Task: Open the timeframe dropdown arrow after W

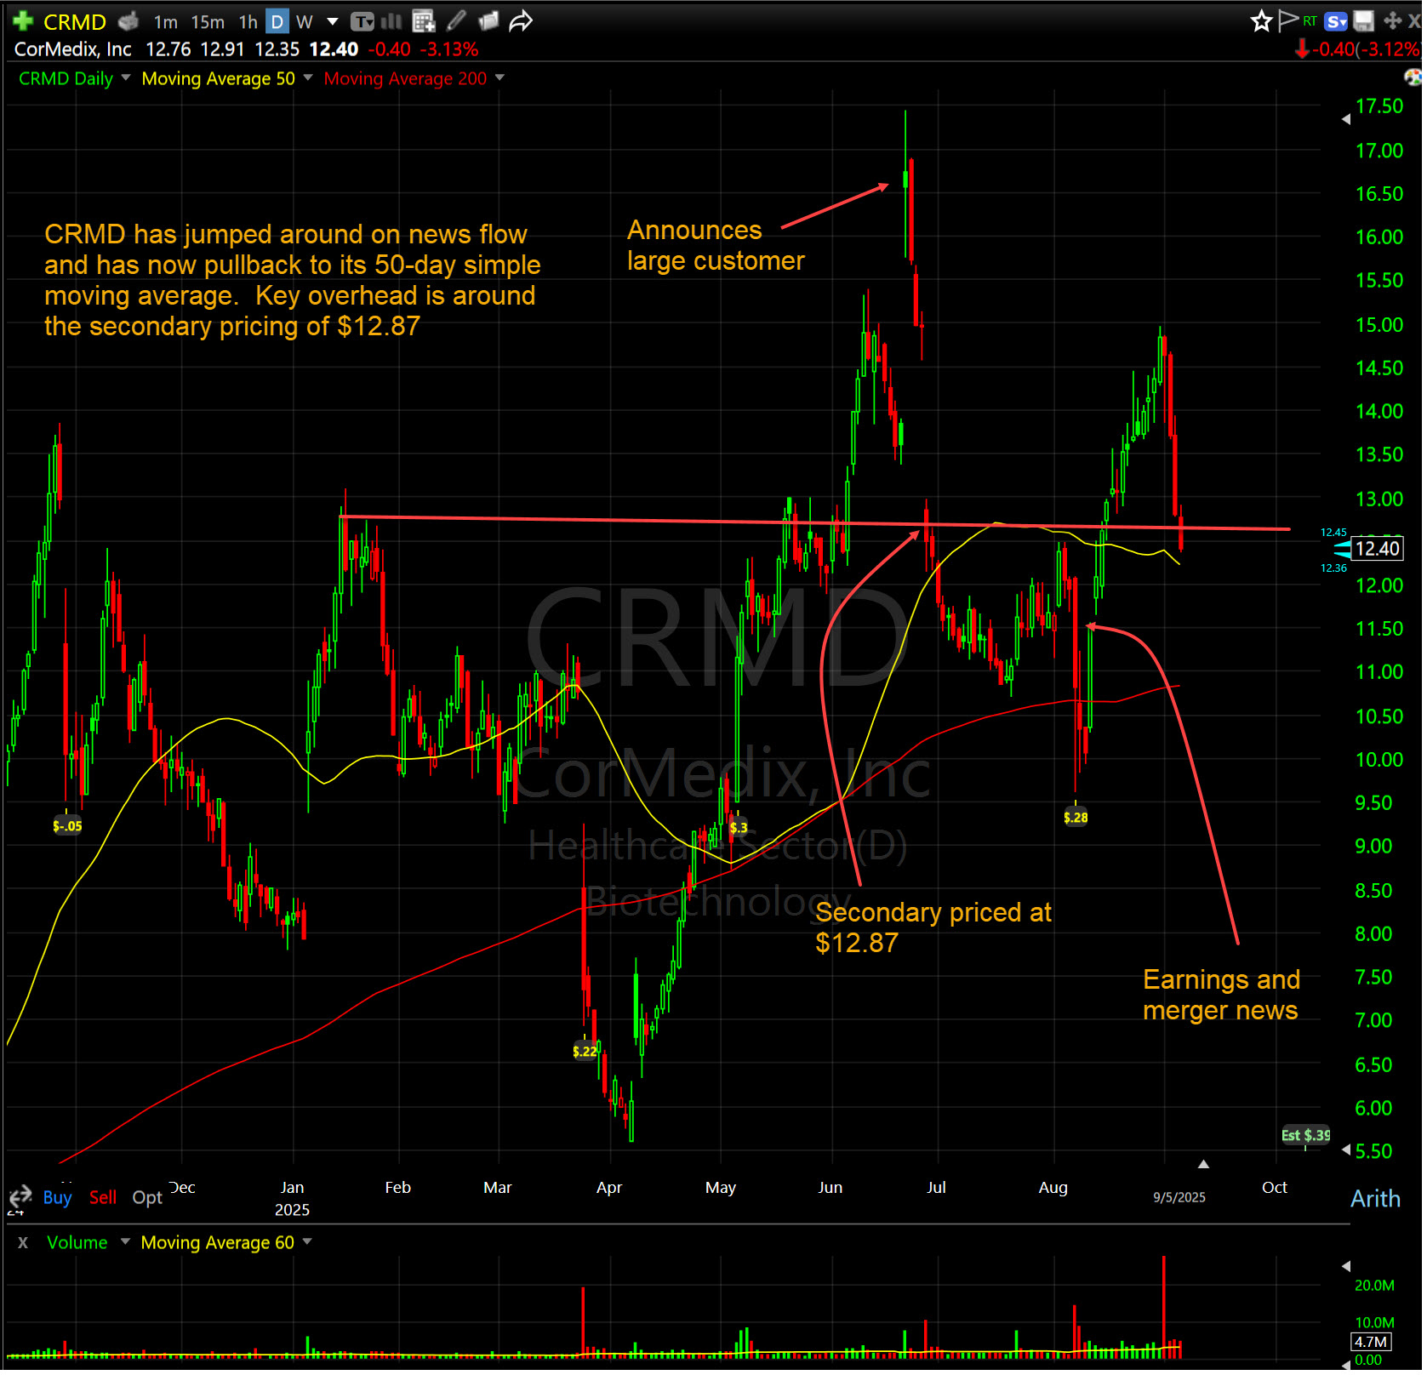Action: (x=333, y=22)
